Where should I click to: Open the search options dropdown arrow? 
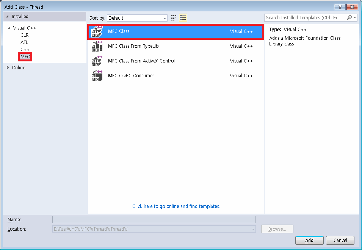click(355, 17)
